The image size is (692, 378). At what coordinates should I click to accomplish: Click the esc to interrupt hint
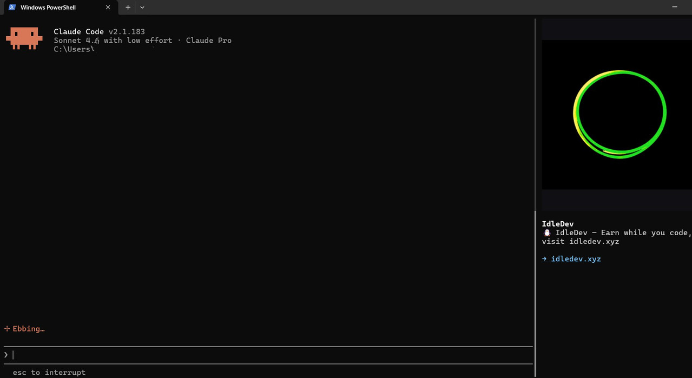pos(49,373)
